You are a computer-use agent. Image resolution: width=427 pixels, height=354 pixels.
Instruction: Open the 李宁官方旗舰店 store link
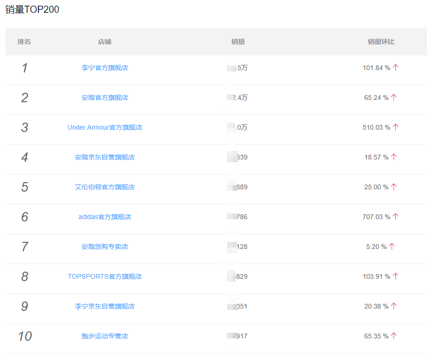pos(105,68)
